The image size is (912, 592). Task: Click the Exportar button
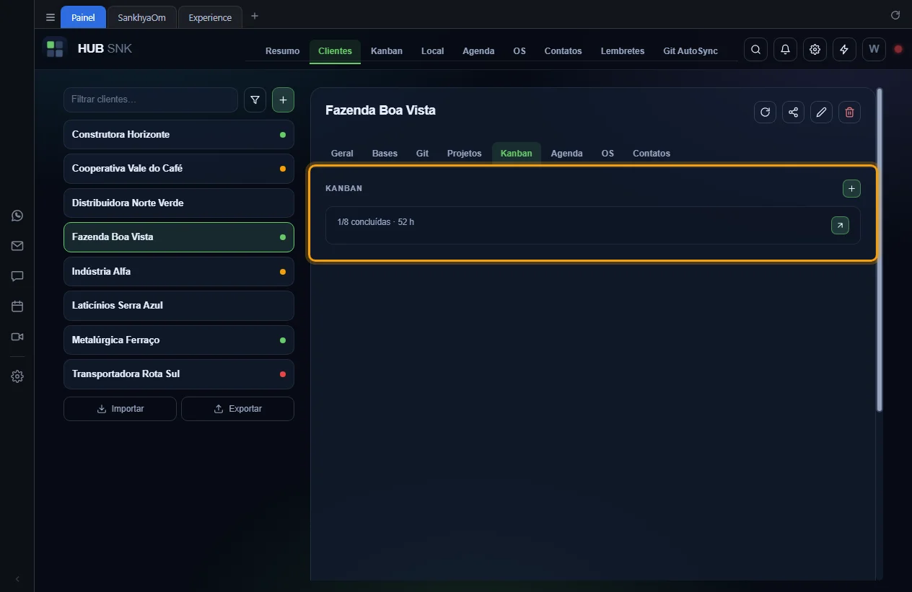tap(237, 409)
